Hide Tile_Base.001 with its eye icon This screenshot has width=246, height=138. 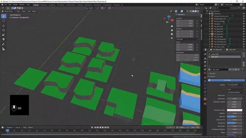244,26
